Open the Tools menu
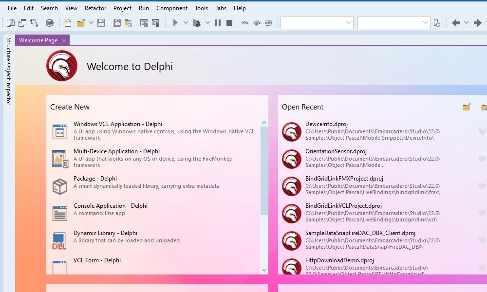 pos(201,8)
